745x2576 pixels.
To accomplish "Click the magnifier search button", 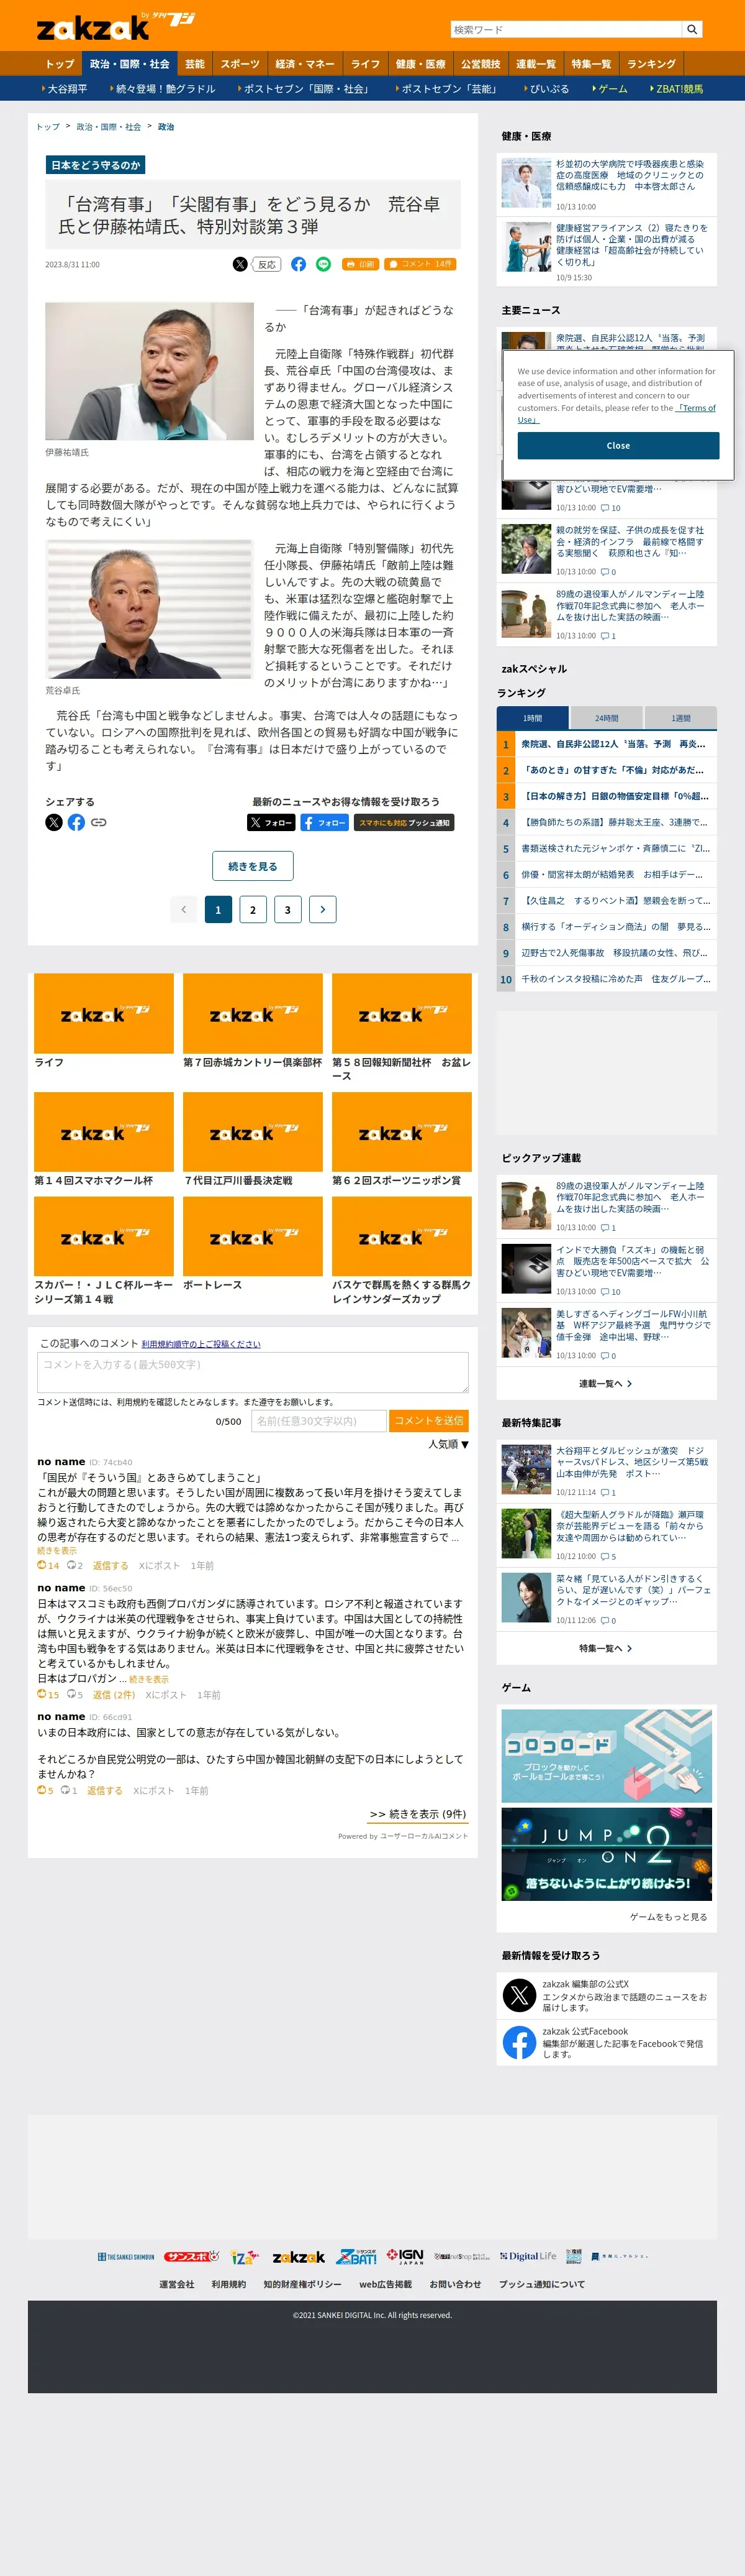I will click(692, 29).
